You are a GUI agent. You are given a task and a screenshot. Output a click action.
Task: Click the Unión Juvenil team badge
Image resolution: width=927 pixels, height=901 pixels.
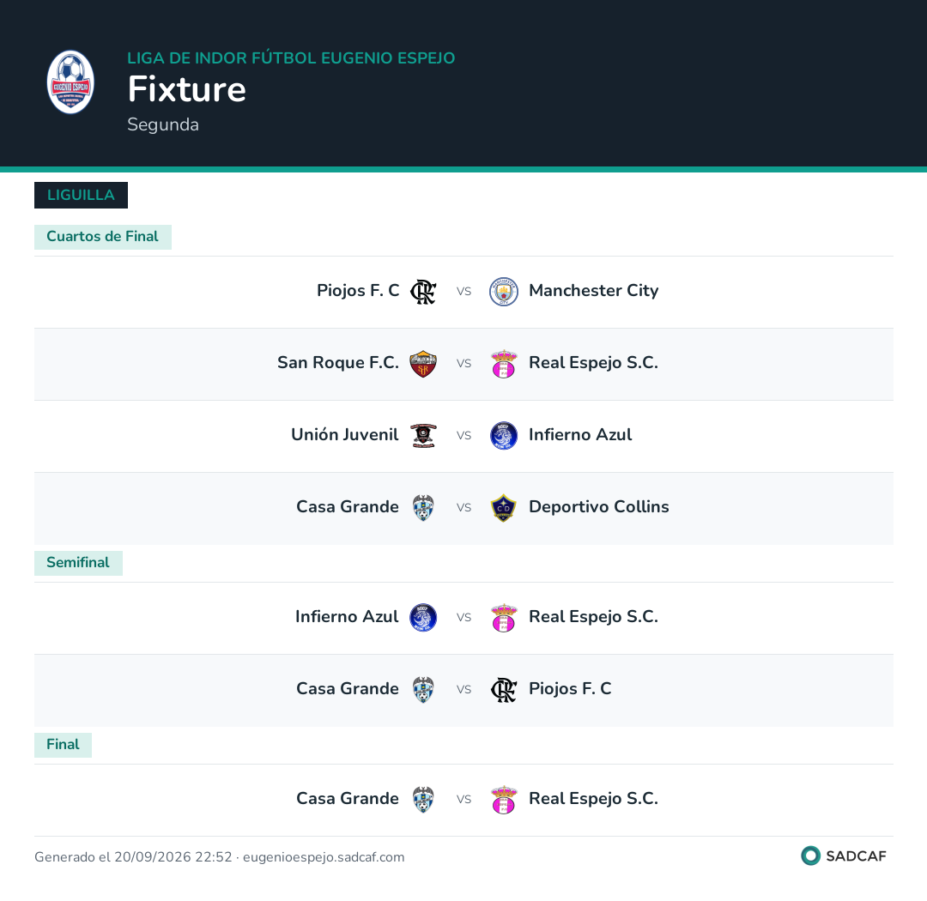pos(423,436)
